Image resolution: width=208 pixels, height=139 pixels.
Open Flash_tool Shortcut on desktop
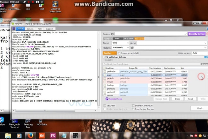14,124
